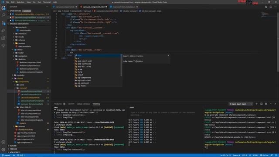Select ng-container in the suggestion list
The height and width of the screenshot is (157, 279).
point(84,80)
